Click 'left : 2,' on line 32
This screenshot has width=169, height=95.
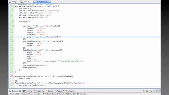coord(32,59)
